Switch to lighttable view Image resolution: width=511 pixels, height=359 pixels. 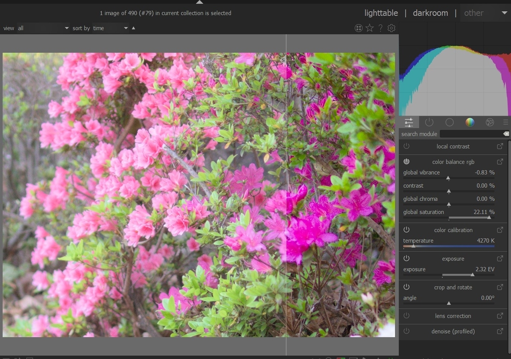tap(381, 13)
